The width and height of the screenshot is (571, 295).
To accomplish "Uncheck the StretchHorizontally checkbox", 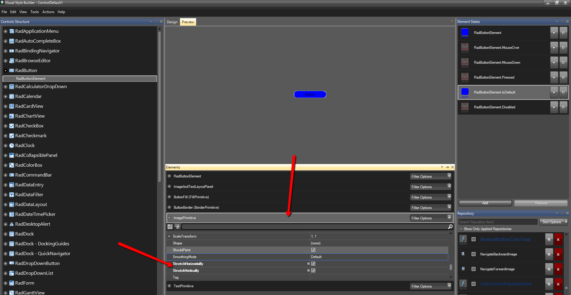I will (x=313, y=264).
